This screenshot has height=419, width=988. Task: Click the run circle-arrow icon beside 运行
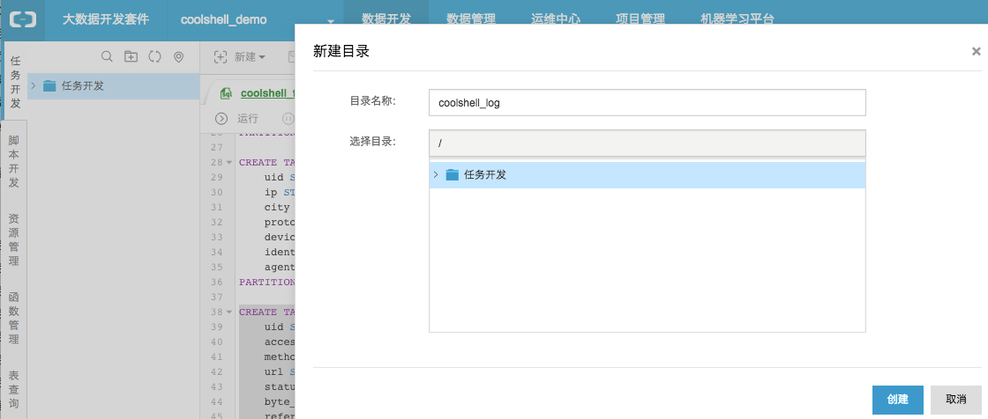click(x=221, y=118)
